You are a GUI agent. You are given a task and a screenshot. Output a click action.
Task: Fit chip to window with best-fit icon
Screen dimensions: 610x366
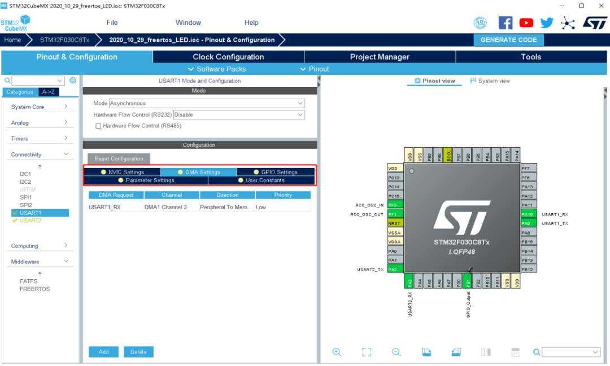(x=367, y=352)
